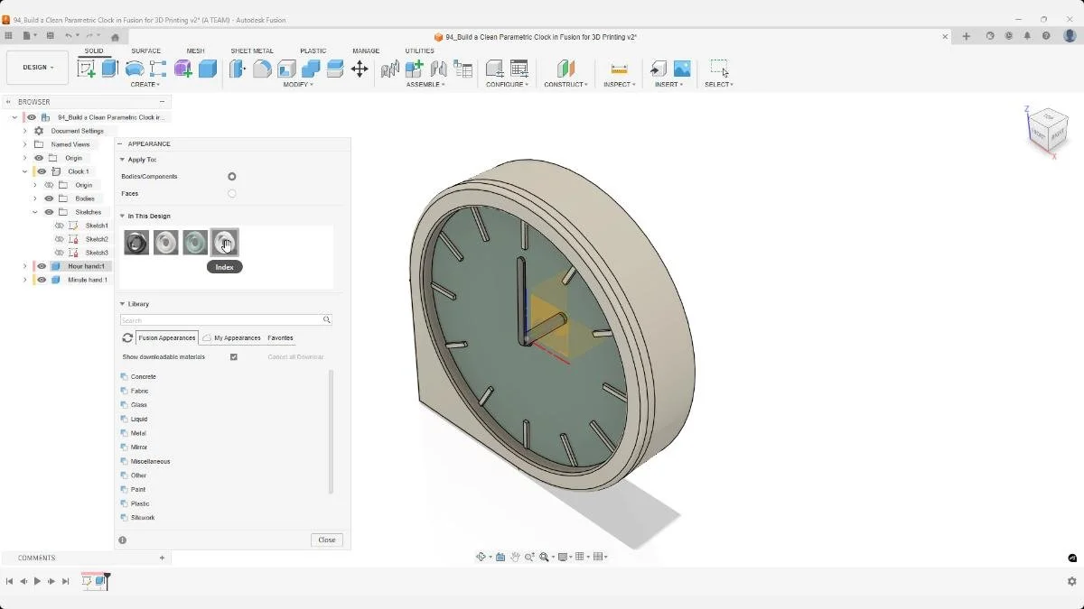The width and height of the screenshot is (1084, 609).
Task: Activate the Press Pull tool
Action: [x=237, y=69]
